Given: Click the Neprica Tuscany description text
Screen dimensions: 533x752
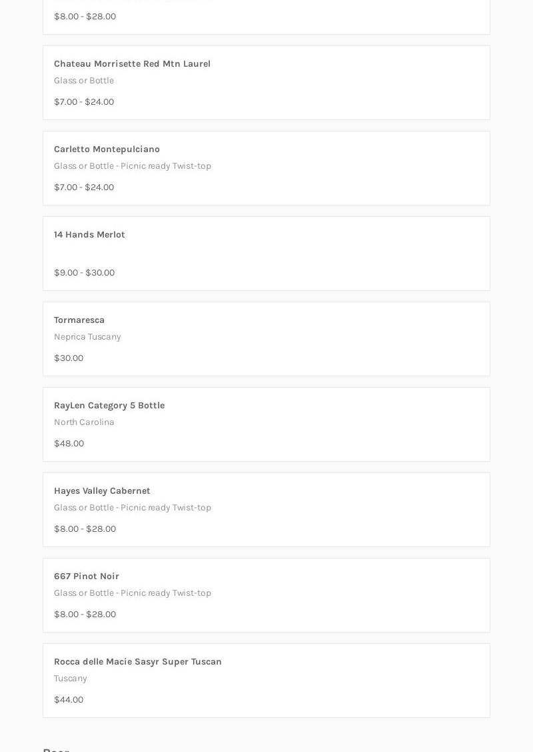Looking at the screenshot, I should point(87,337).
